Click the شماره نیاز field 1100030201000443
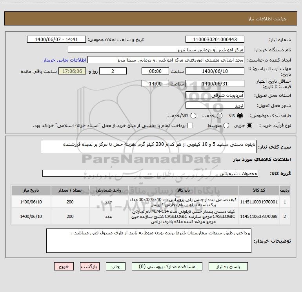 pos(215,39)
